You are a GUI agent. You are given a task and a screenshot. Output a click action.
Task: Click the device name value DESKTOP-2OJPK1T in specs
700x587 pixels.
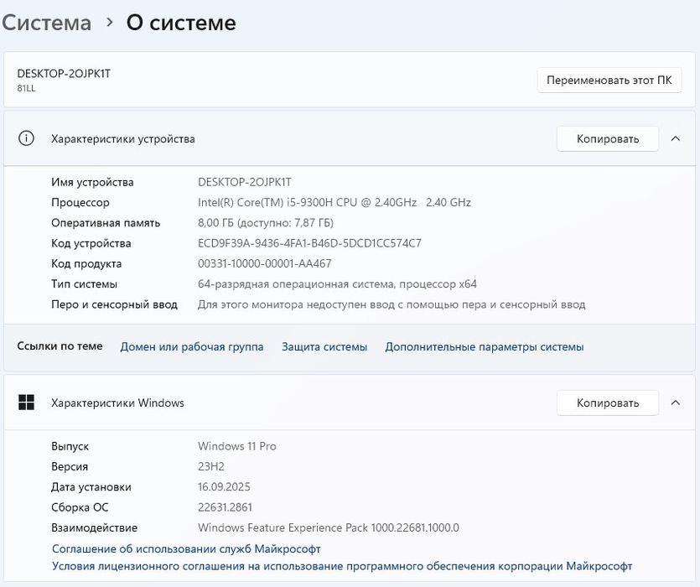(245, 182)
